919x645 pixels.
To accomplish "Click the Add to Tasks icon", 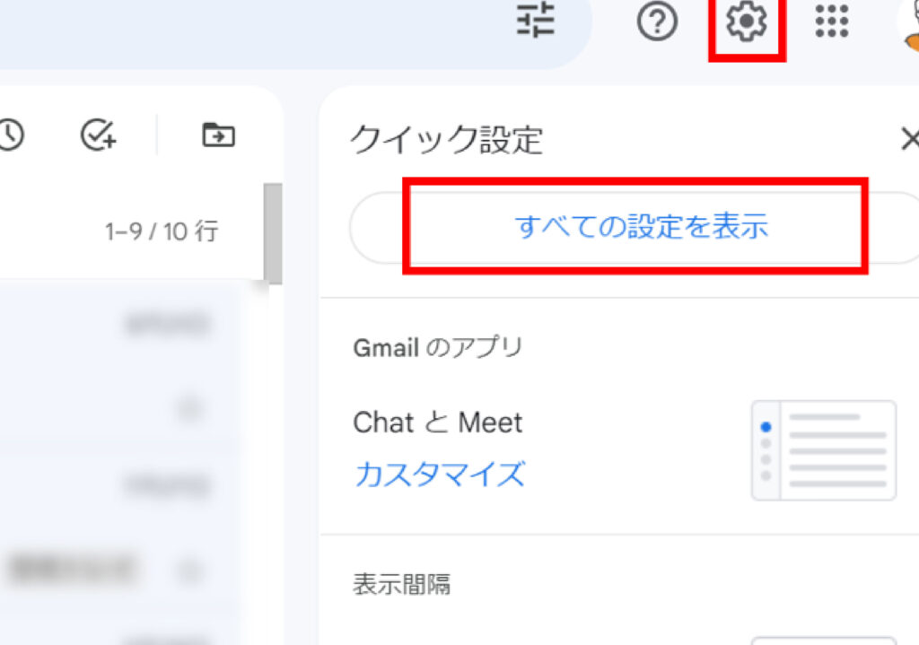I will (x=99, y=135).
